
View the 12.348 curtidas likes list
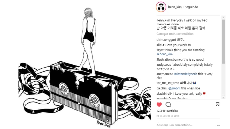(x=167, y=111)
